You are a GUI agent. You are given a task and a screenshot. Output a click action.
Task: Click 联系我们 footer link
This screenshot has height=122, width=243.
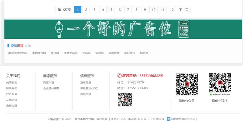12,88
